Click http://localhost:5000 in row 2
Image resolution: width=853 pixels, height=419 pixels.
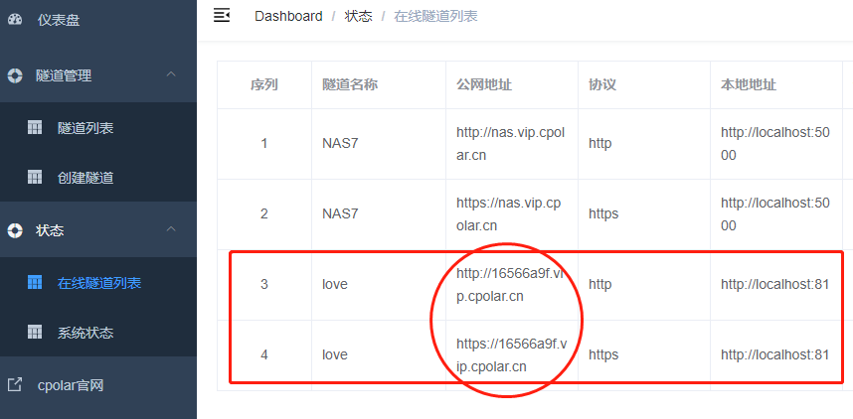click(775, 213)
